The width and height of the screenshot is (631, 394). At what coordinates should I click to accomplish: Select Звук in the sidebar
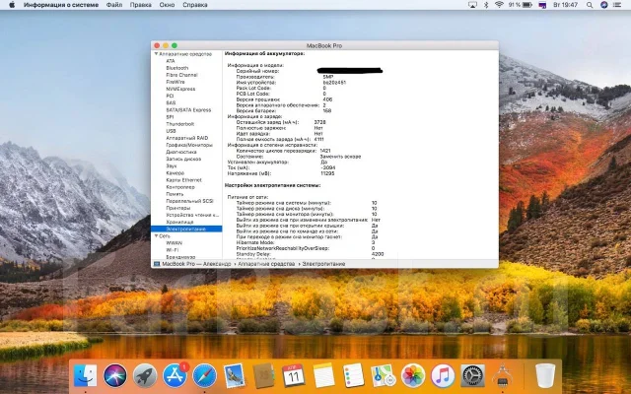tap(172, 165)
